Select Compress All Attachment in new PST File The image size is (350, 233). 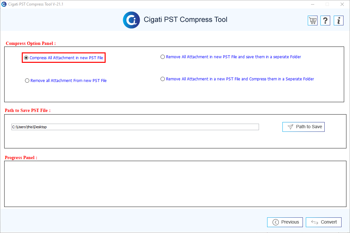pos(64,58)
